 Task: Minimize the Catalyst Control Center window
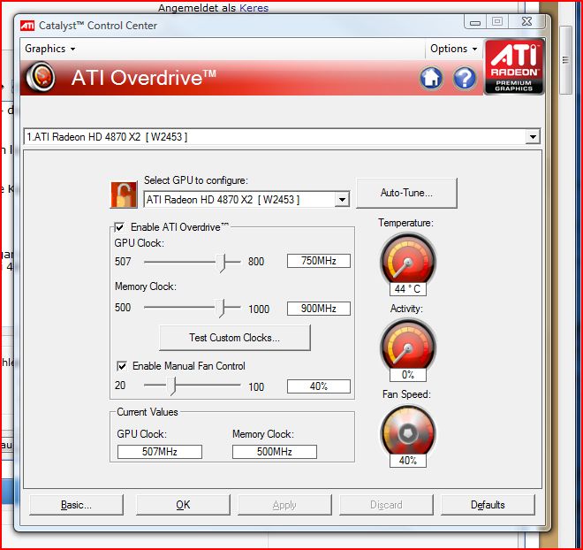[x=475, y=21]
